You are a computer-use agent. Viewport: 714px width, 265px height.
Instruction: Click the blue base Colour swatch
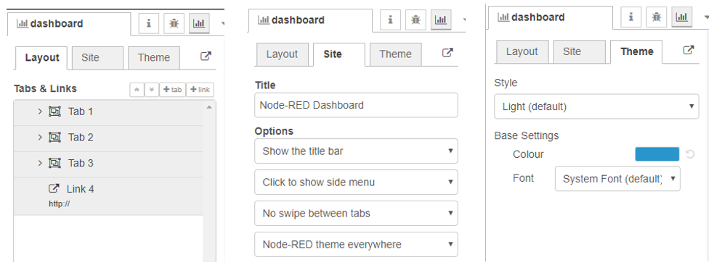coord(657,154)
